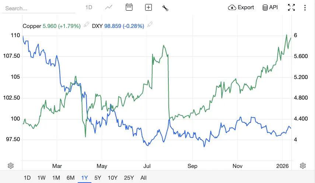Open the three-dot more options menu
The height and width of the screenshot is (183, 315).
tap(305, 7)
